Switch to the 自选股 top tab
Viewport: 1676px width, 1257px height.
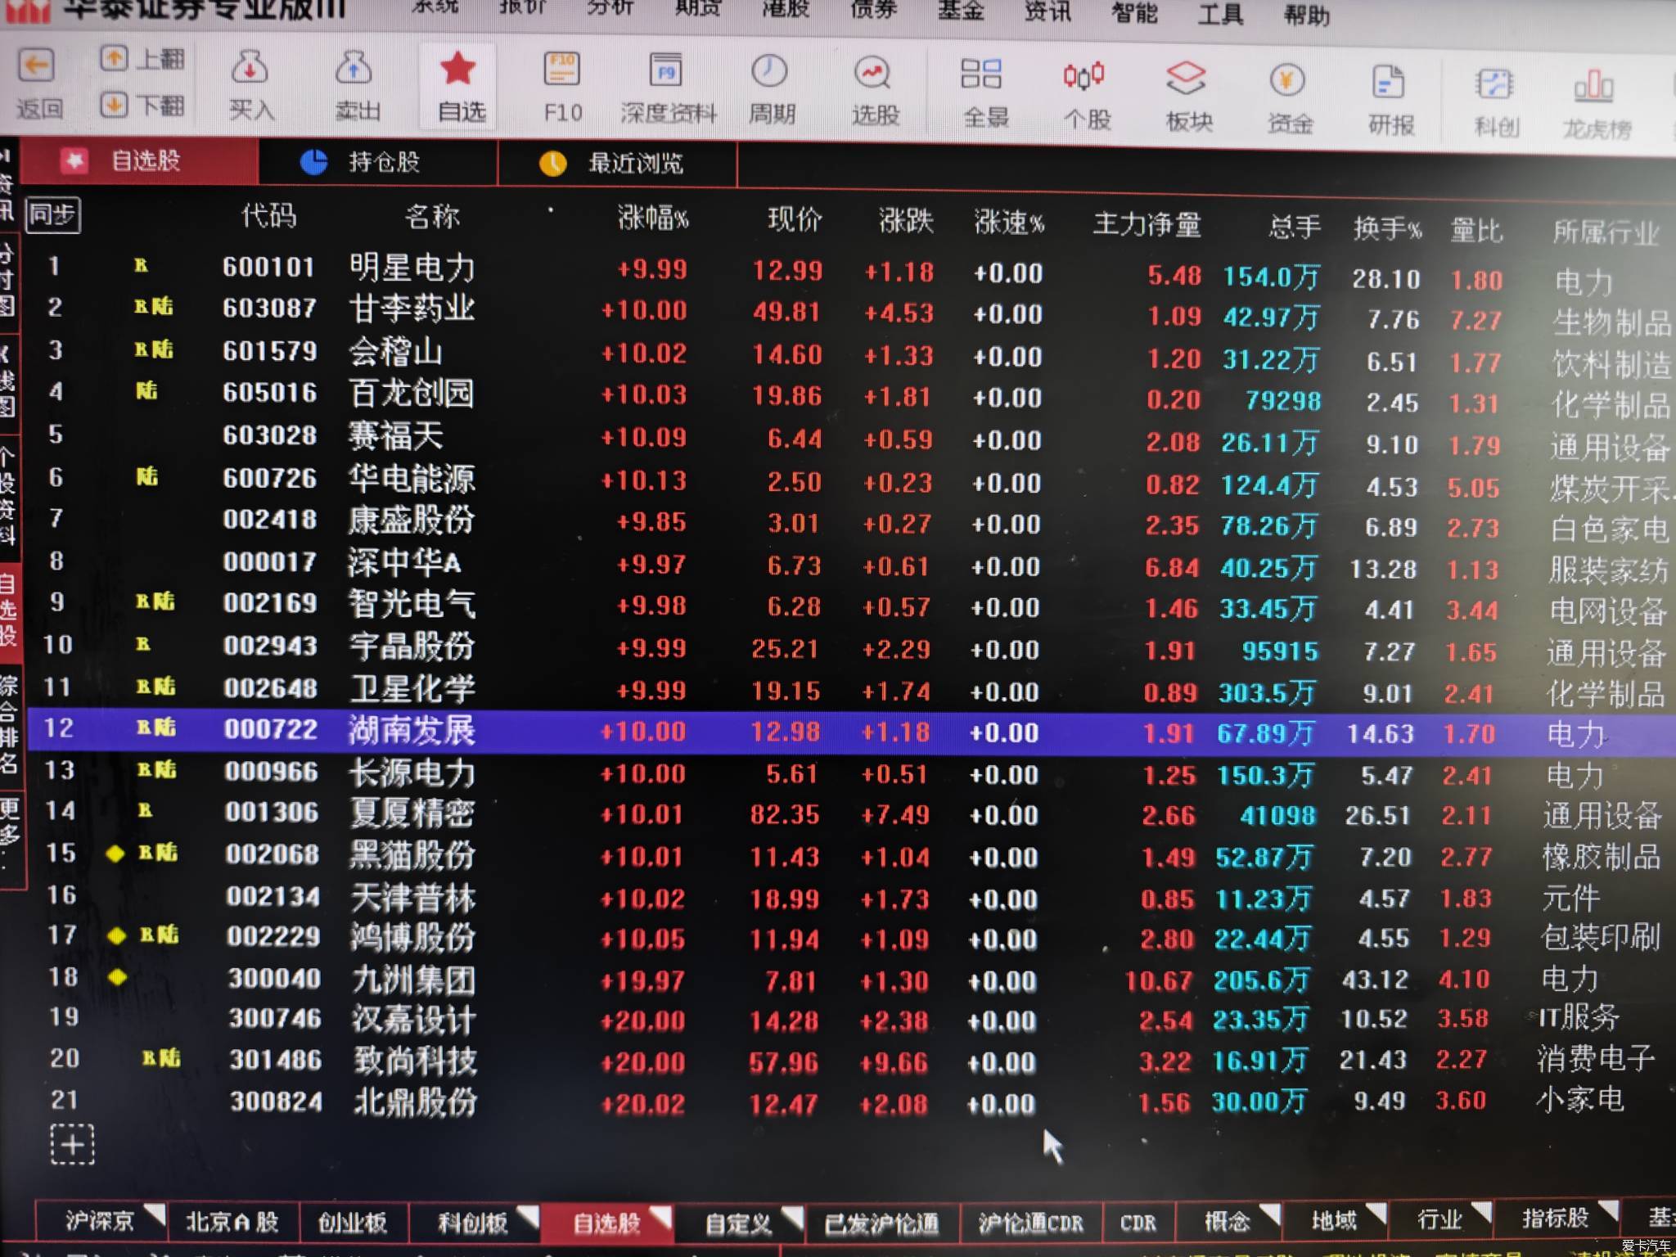(139, 160)
